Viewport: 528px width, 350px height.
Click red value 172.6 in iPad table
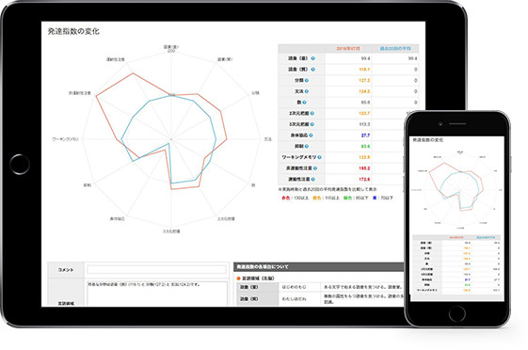pos(364,180)
